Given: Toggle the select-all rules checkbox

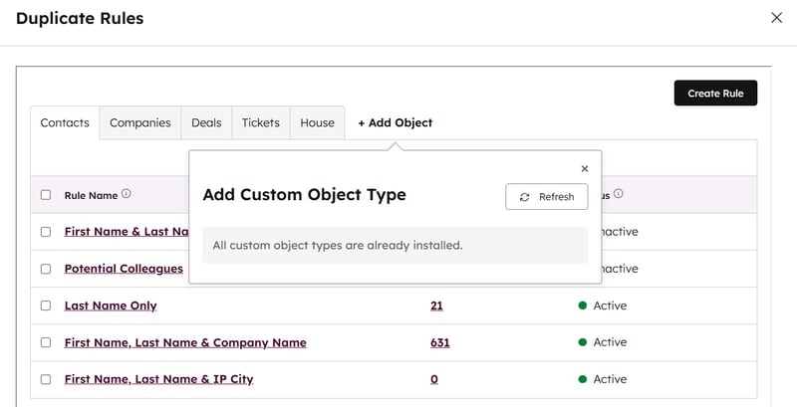Looking at the screenshot, I should pyautogui.click(x=46, y=195).
